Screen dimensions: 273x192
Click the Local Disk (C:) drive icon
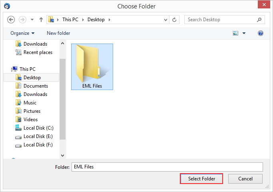(18, 128)
